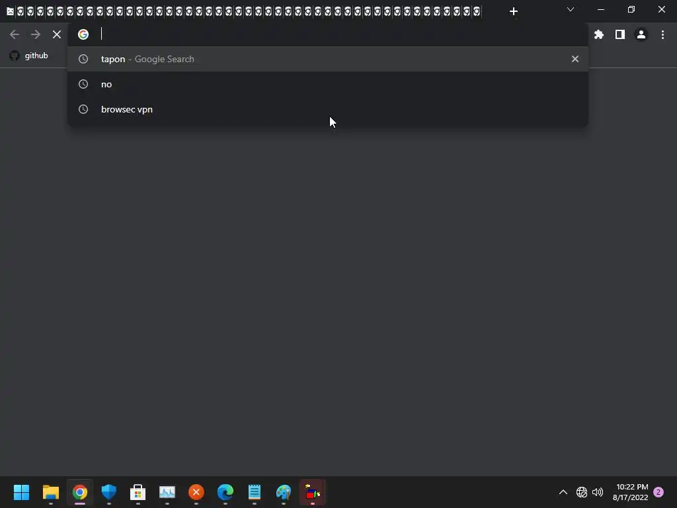Open Notepad from taskbar

(255, 492)
